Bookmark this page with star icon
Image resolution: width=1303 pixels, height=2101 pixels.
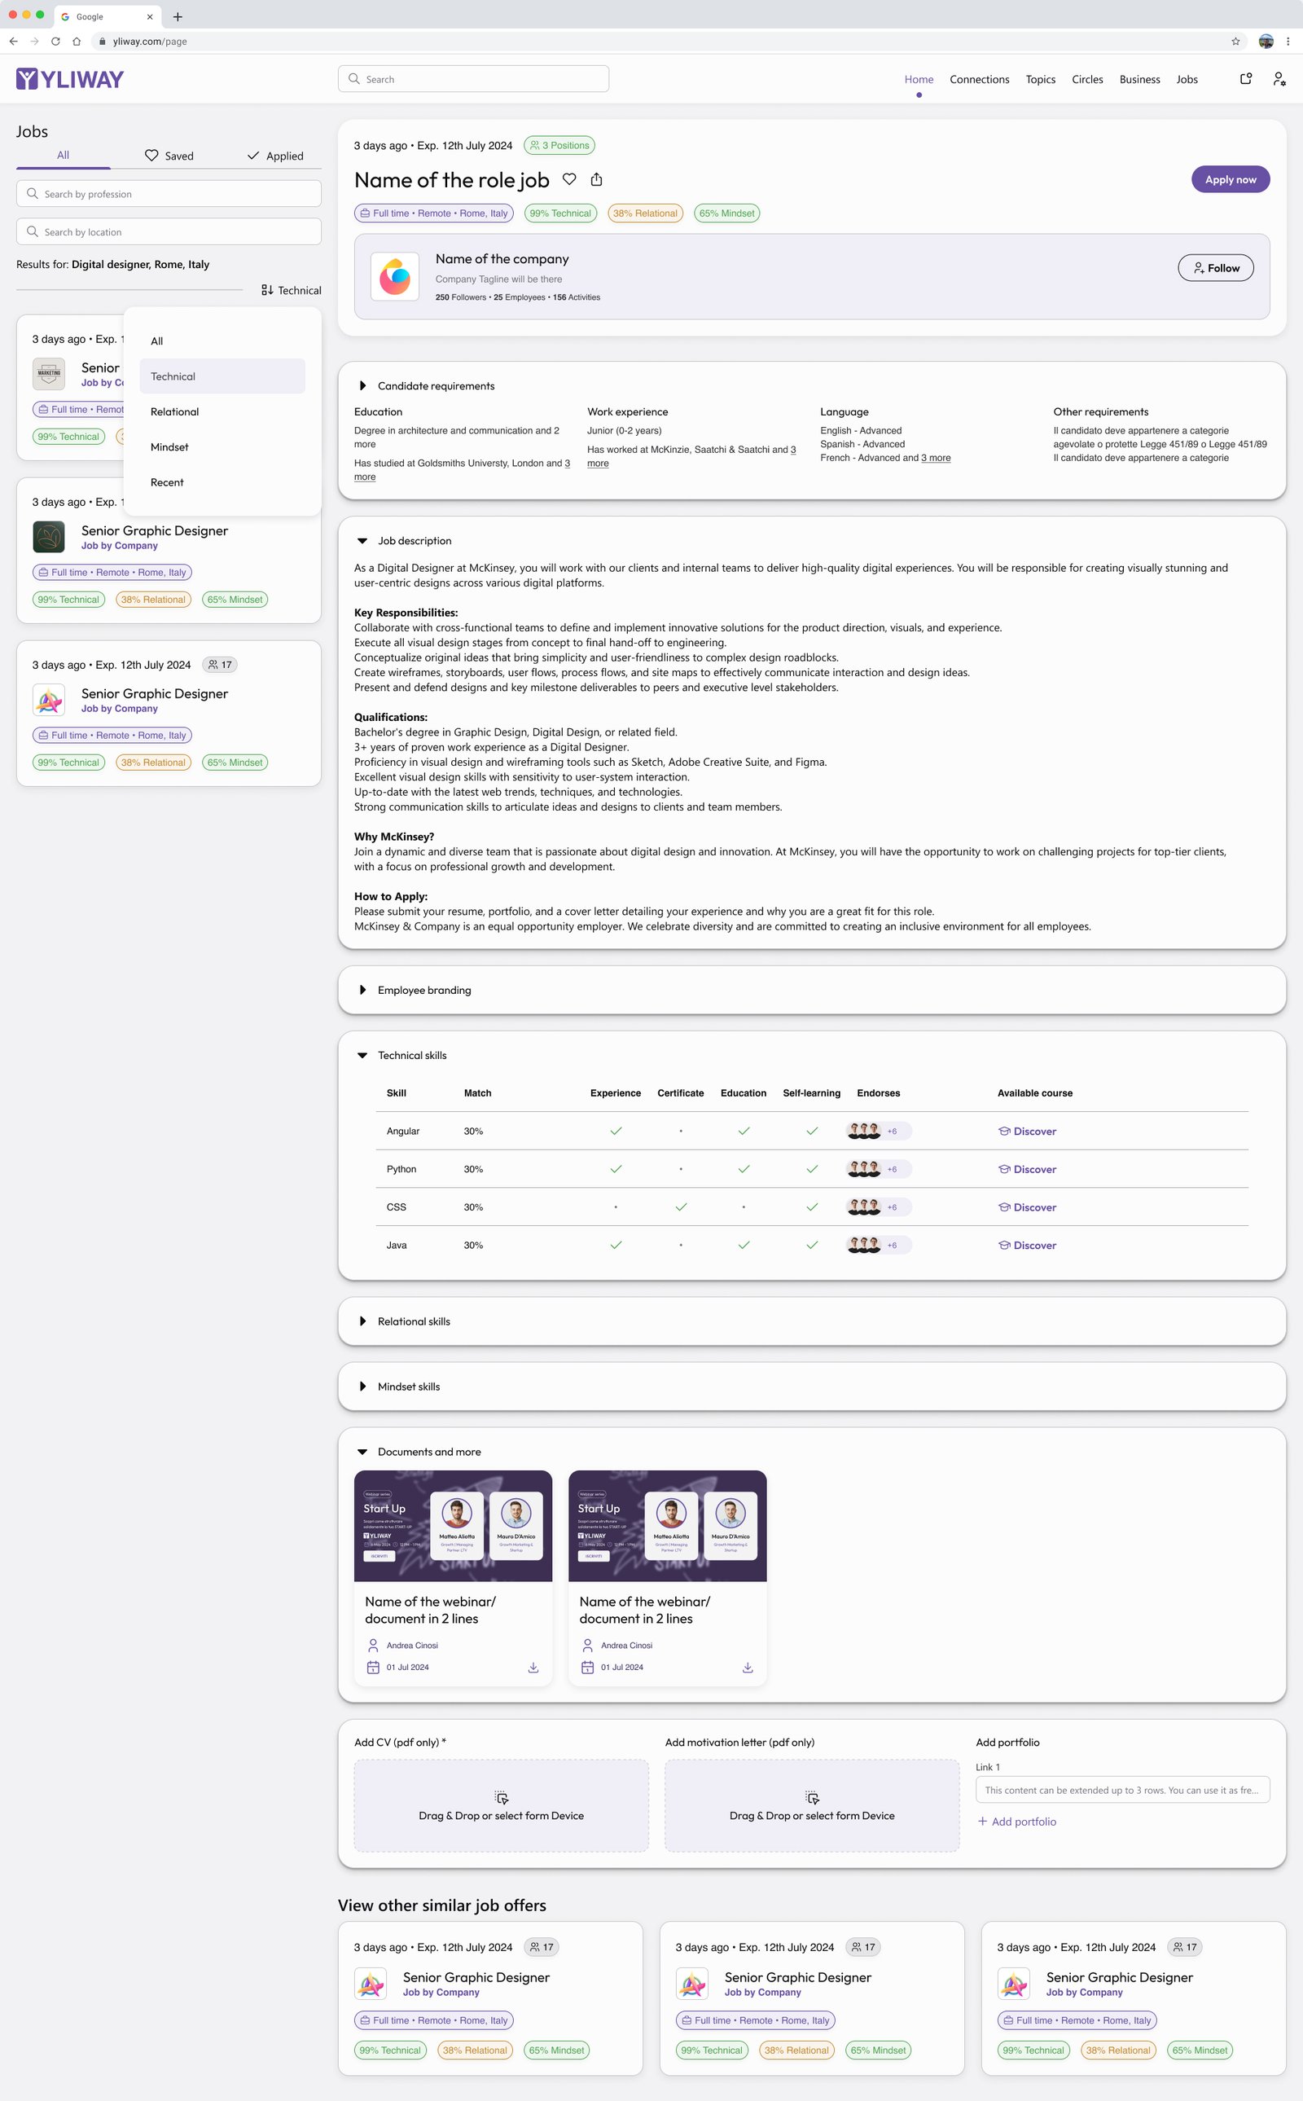1235,42
